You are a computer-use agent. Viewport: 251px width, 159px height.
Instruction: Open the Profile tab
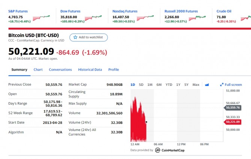(114, 69)
